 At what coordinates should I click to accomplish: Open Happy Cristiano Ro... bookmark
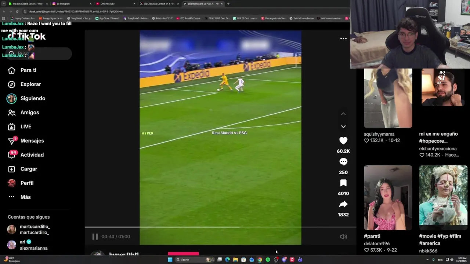[x=23, y=18]
